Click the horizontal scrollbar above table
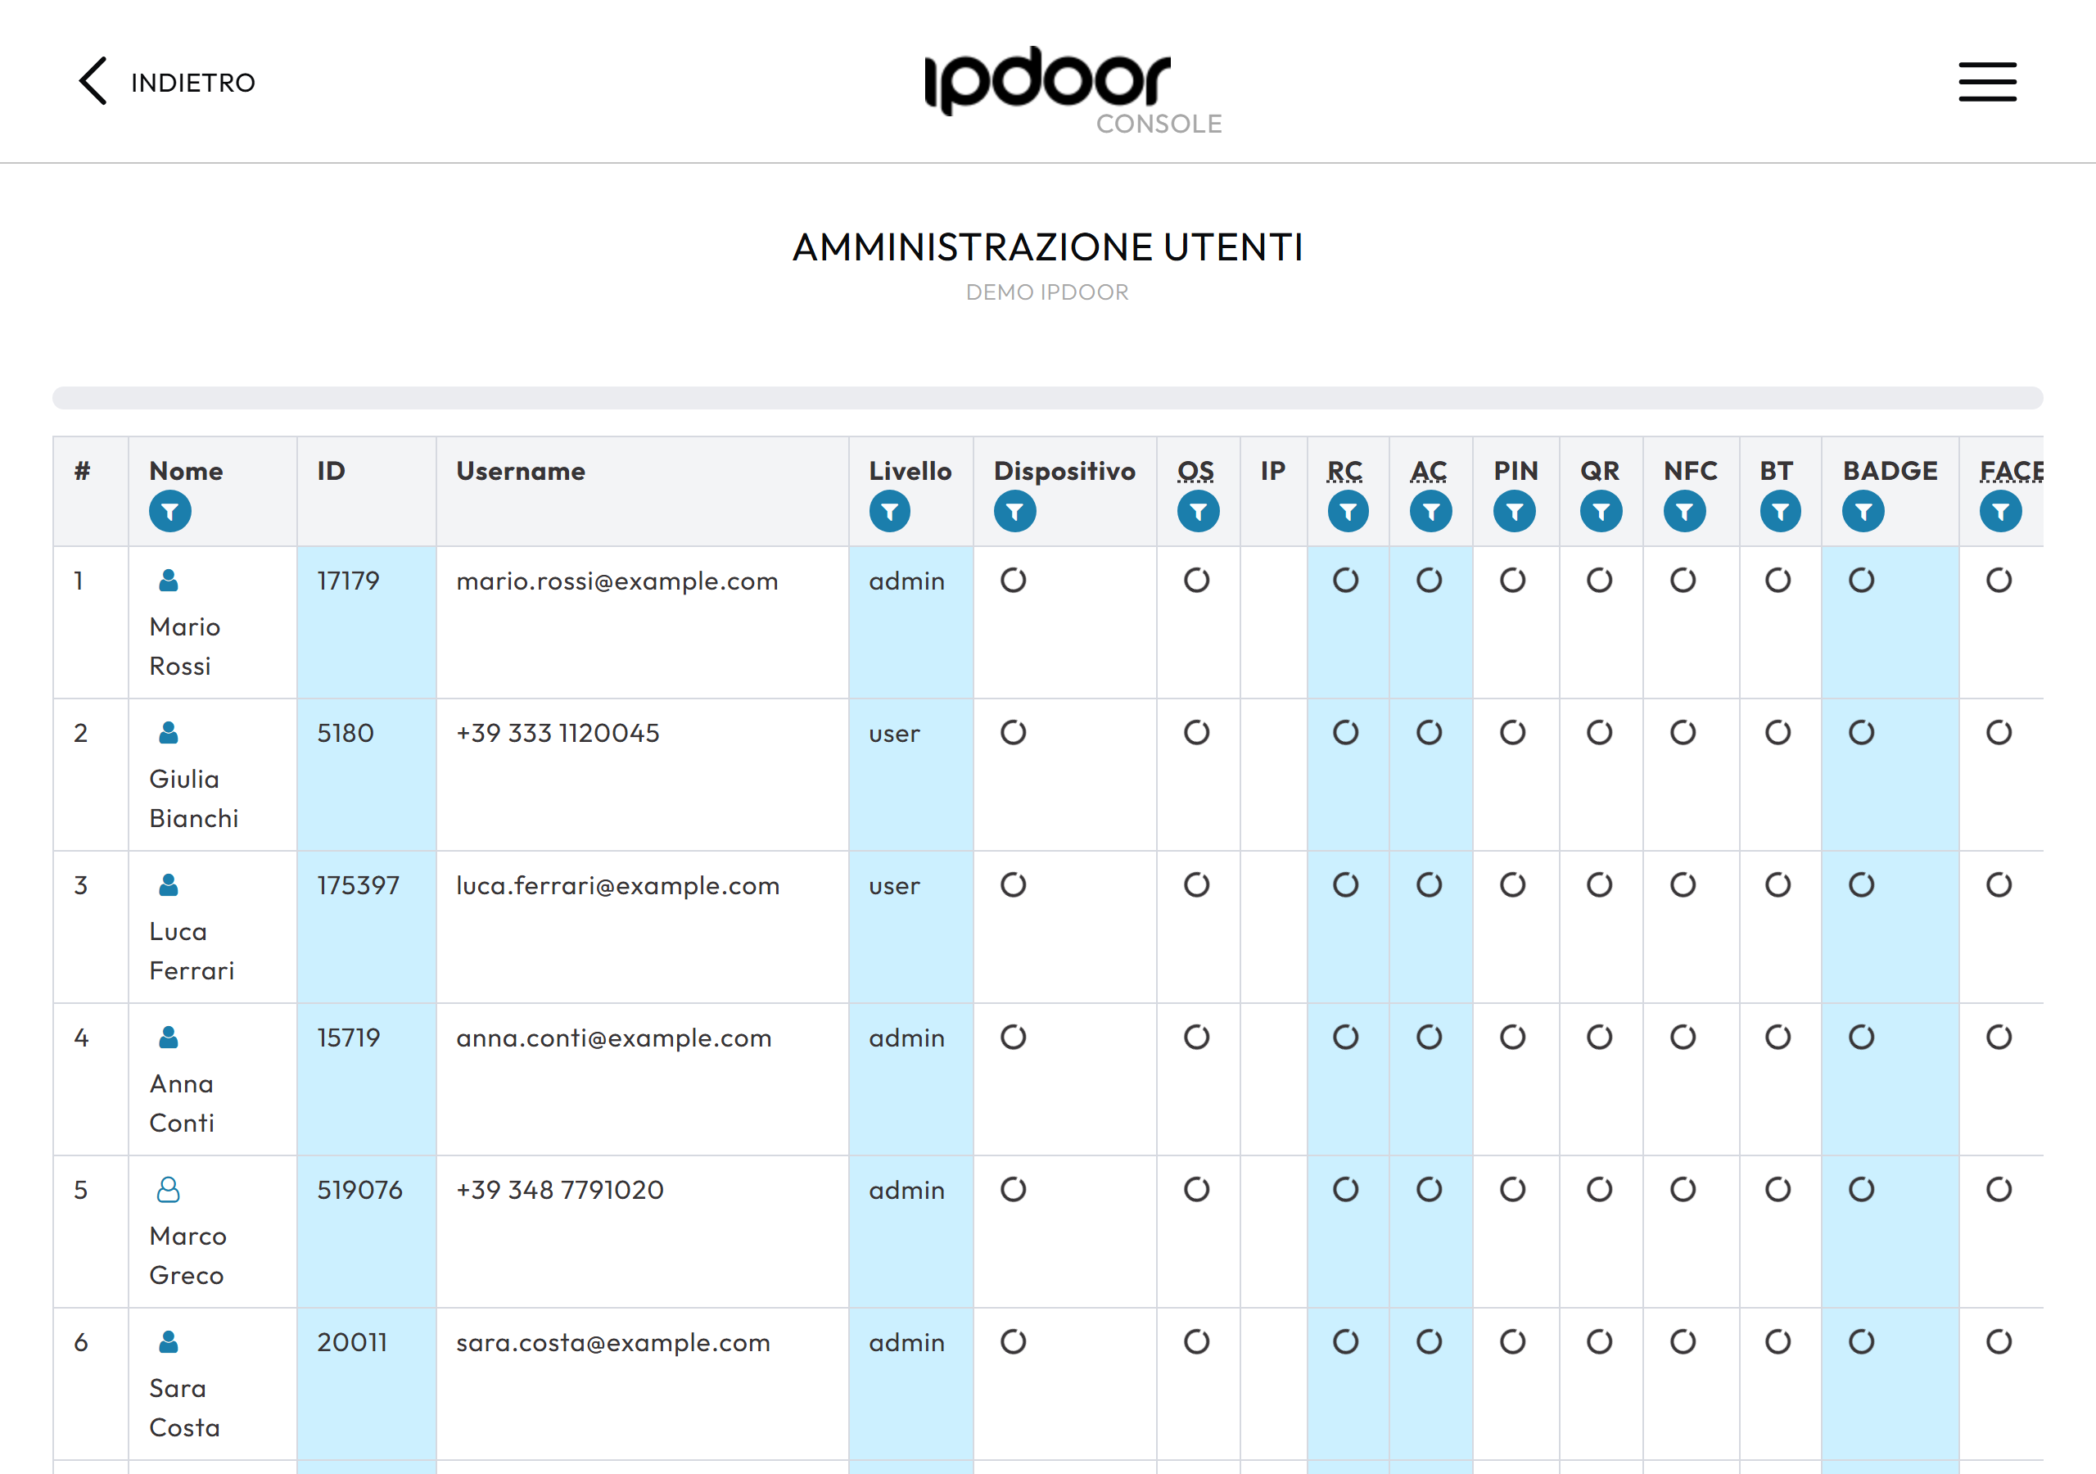The width and height of the screenshot is (2096, 1474). (1047, 398)
